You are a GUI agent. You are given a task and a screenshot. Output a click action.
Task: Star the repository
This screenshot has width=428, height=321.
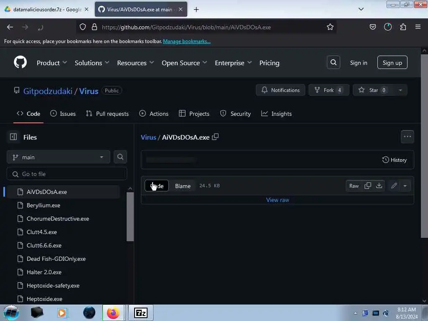(373, 90)
